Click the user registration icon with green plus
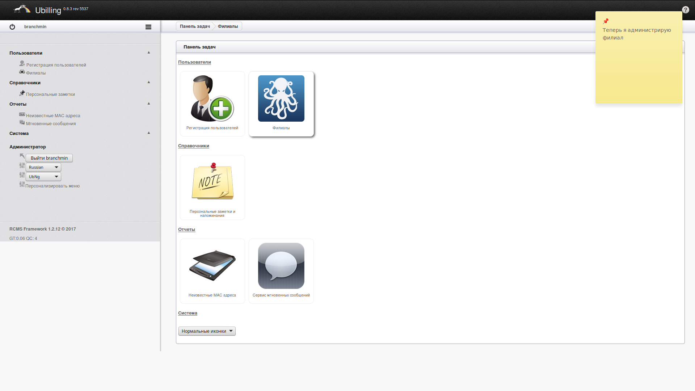Image resolution: width=695 pixels, height=391 pixels. coord(212,98)
